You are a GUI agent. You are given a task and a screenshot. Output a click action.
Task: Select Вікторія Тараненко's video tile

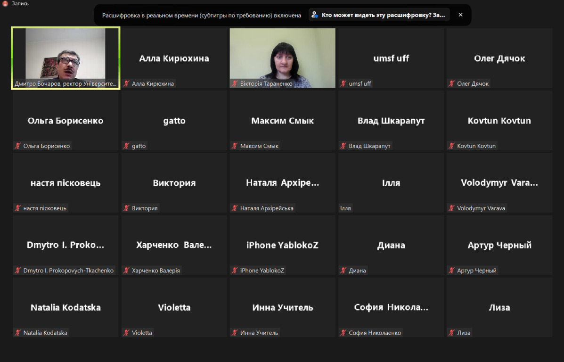(282, 58)
